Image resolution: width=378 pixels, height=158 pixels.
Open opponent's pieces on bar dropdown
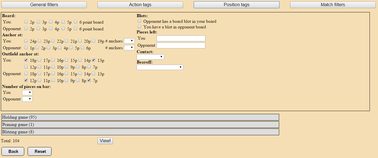click(27, 99)
